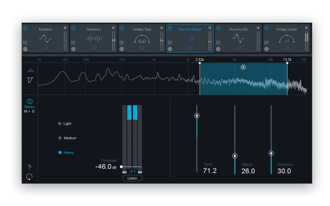Click the Vintage Limiter module level meter

306,41
